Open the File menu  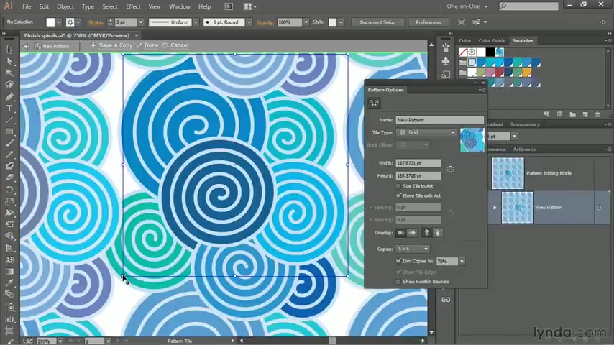(27, 6)
